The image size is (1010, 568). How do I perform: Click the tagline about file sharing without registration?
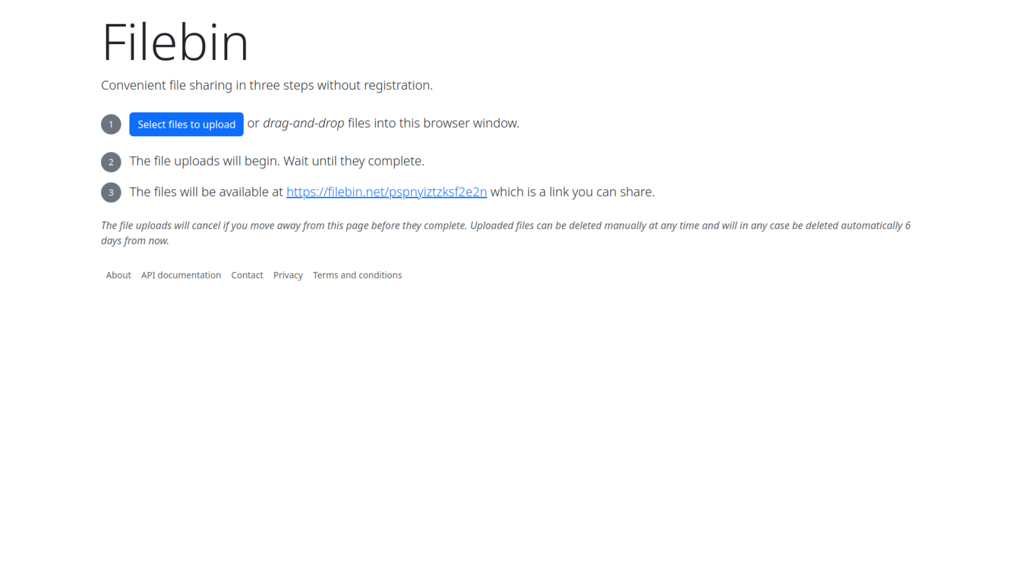point(267,85)
